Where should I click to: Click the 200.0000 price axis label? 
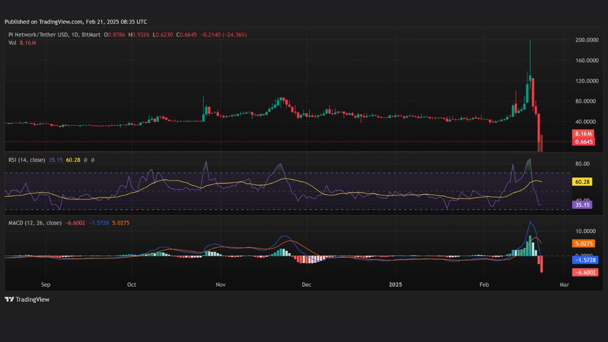point(587,40)
